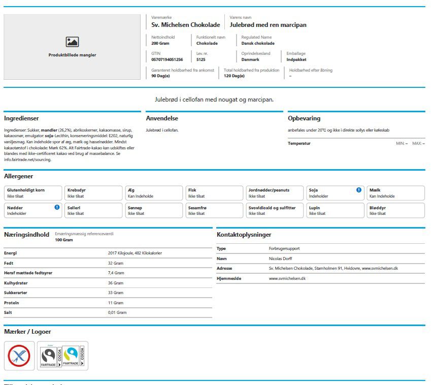
Task: Click the info icon on Soja allergen
Action: click(x=359, y=190)
